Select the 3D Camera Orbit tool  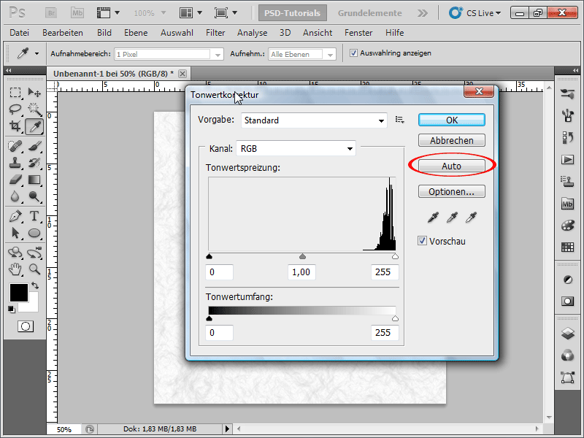(34, 253)
